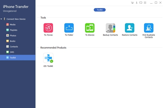Click the Photos sidebar icon
This screenshot has width=163, height=108.
(8, 36)
